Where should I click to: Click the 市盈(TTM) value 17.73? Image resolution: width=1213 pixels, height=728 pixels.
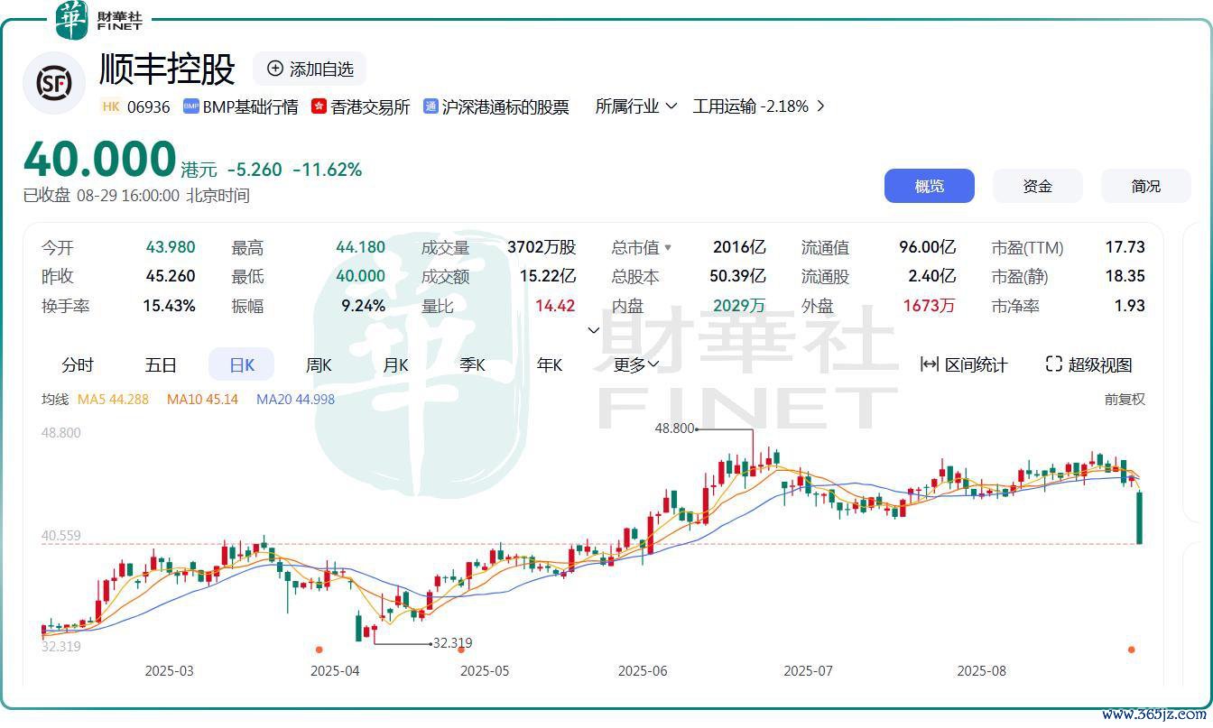1125,247
